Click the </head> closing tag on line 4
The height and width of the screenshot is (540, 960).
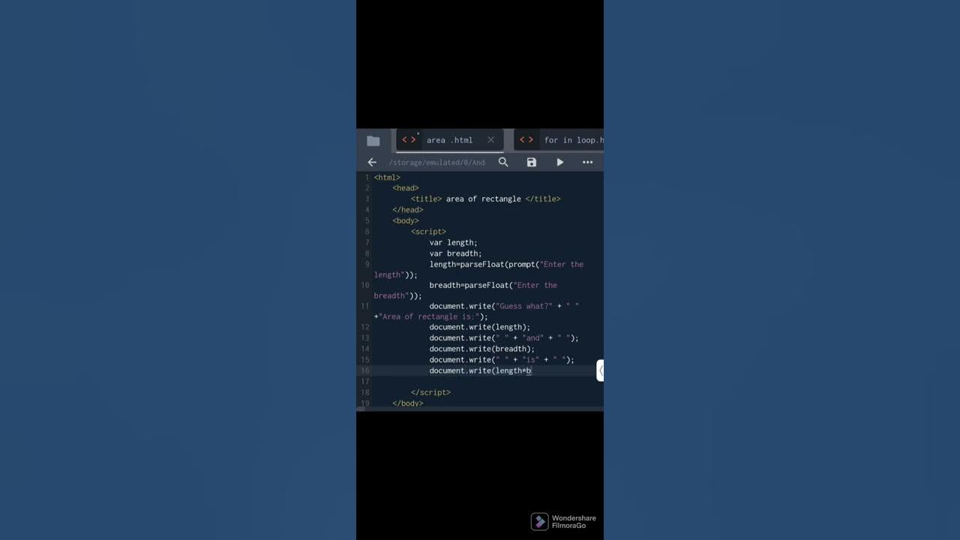[408, 210]
